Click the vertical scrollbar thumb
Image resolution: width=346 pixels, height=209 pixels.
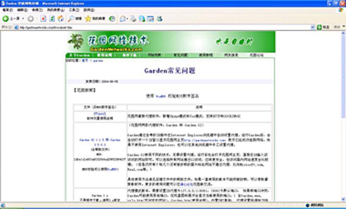343,77
